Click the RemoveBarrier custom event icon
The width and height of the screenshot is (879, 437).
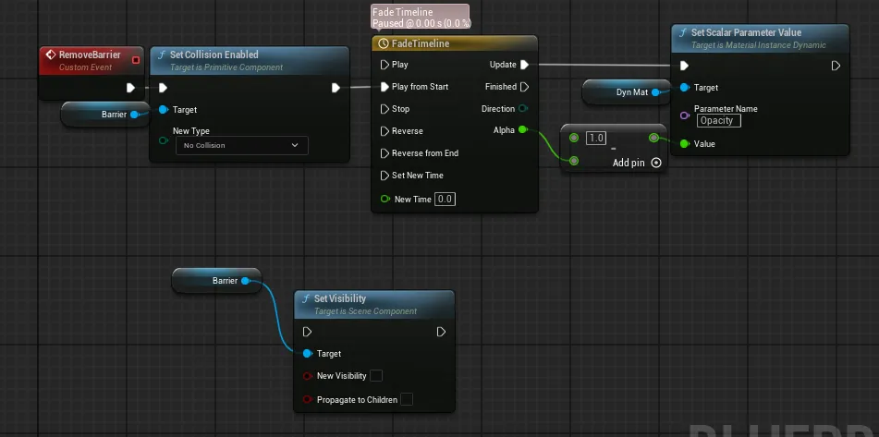(x=51, y=55)
